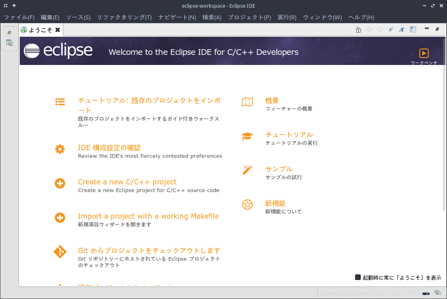447x299 pixels.
Task: Open the 編集(E) menu
Action: (x=50, y=17)
